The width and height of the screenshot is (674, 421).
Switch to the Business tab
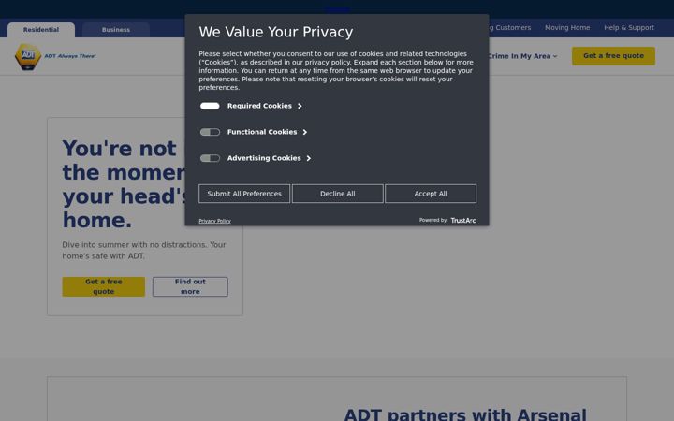click(116, 30)
